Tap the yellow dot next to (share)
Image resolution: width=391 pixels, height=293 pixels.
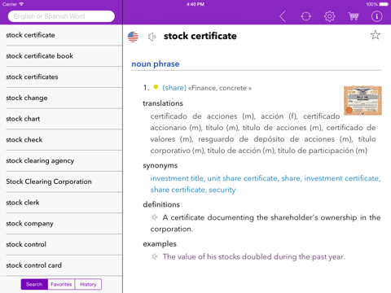coord(156,87)
